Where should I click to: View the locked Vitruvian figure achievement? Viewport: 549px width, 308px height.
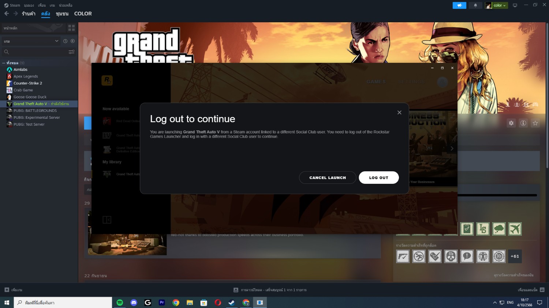[x=483, y=256]
